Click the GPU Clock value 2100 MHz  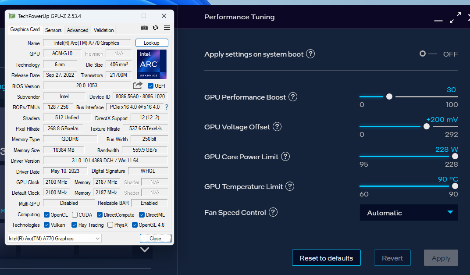tap(57, 182)
